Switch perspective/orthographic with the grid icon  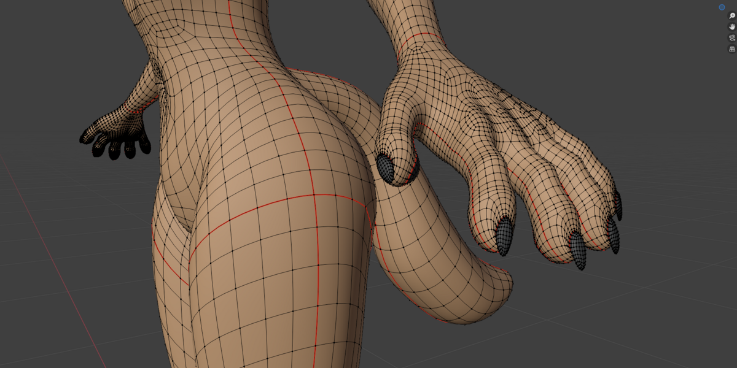pyautogui.click(x=732, y=49)
